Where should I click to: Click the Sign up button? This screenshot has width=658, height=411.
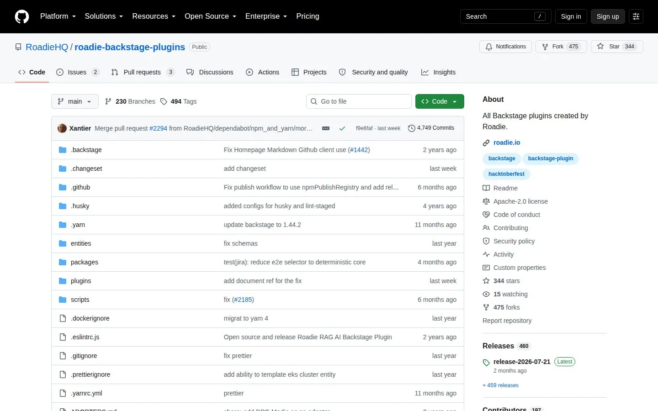608,16
